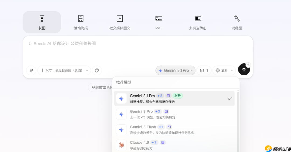The width and height of the screenshot is (291, 152).
Task: Click the description 卓越的创意能力
Action: click(141, 148)
